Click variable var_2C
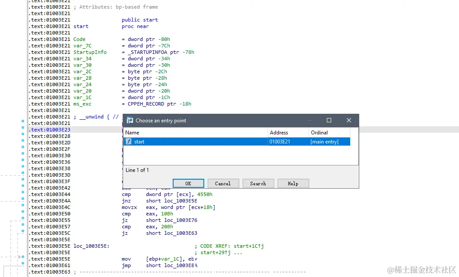This screenshot has width=459, height=277. [82, 72]
